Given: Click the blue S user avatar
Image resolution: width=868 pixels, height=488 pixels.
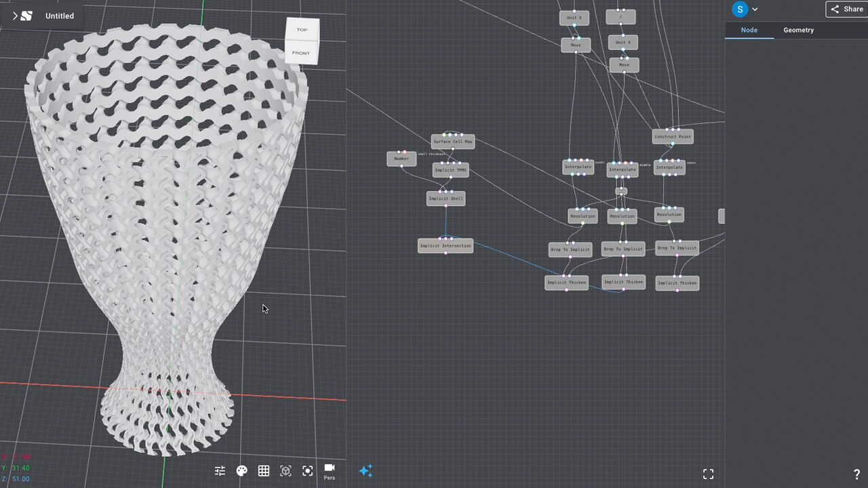Looking at the screenshot, I should click(x=740, y=9).
